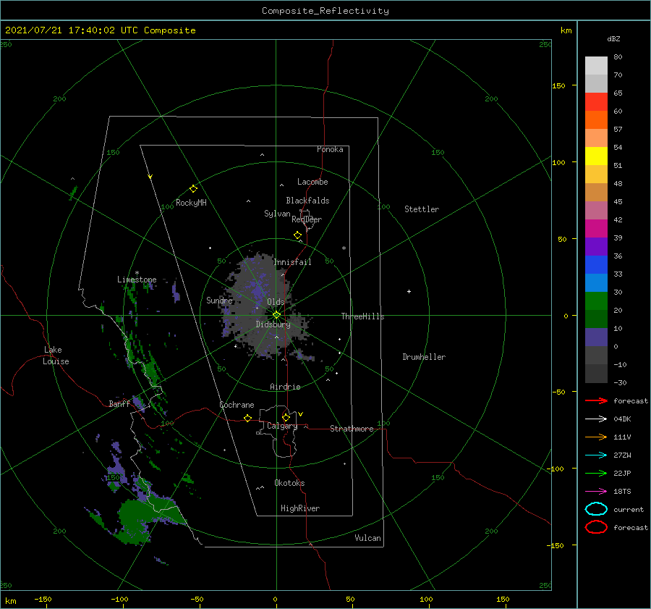Click the ThreeHills city label

363,316
